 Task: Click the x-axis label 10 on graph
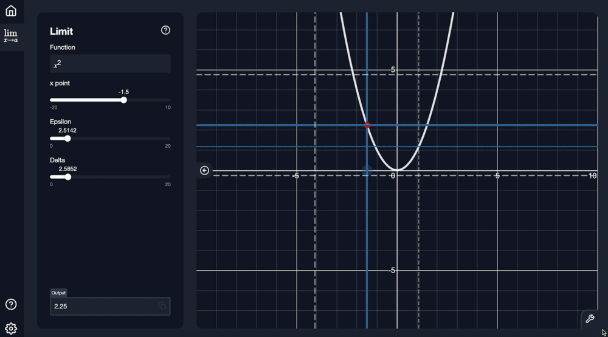[592, 176]
